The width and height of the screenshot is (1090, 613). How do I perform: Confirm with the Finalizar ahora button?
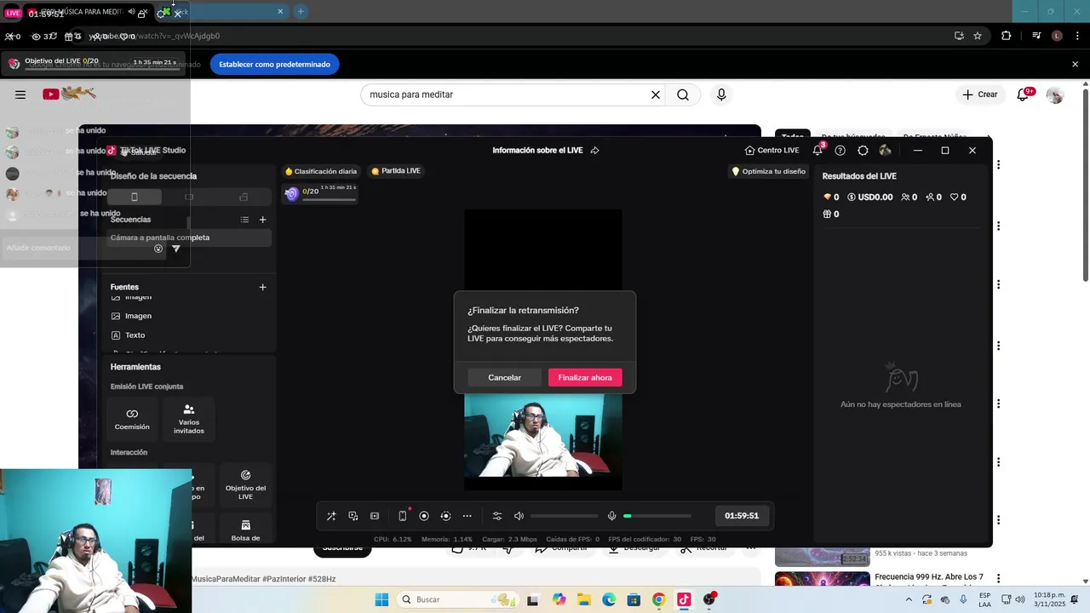585,377
